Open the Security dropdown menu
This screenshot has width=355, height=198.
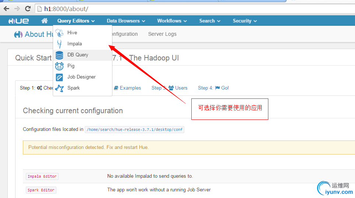245,21
